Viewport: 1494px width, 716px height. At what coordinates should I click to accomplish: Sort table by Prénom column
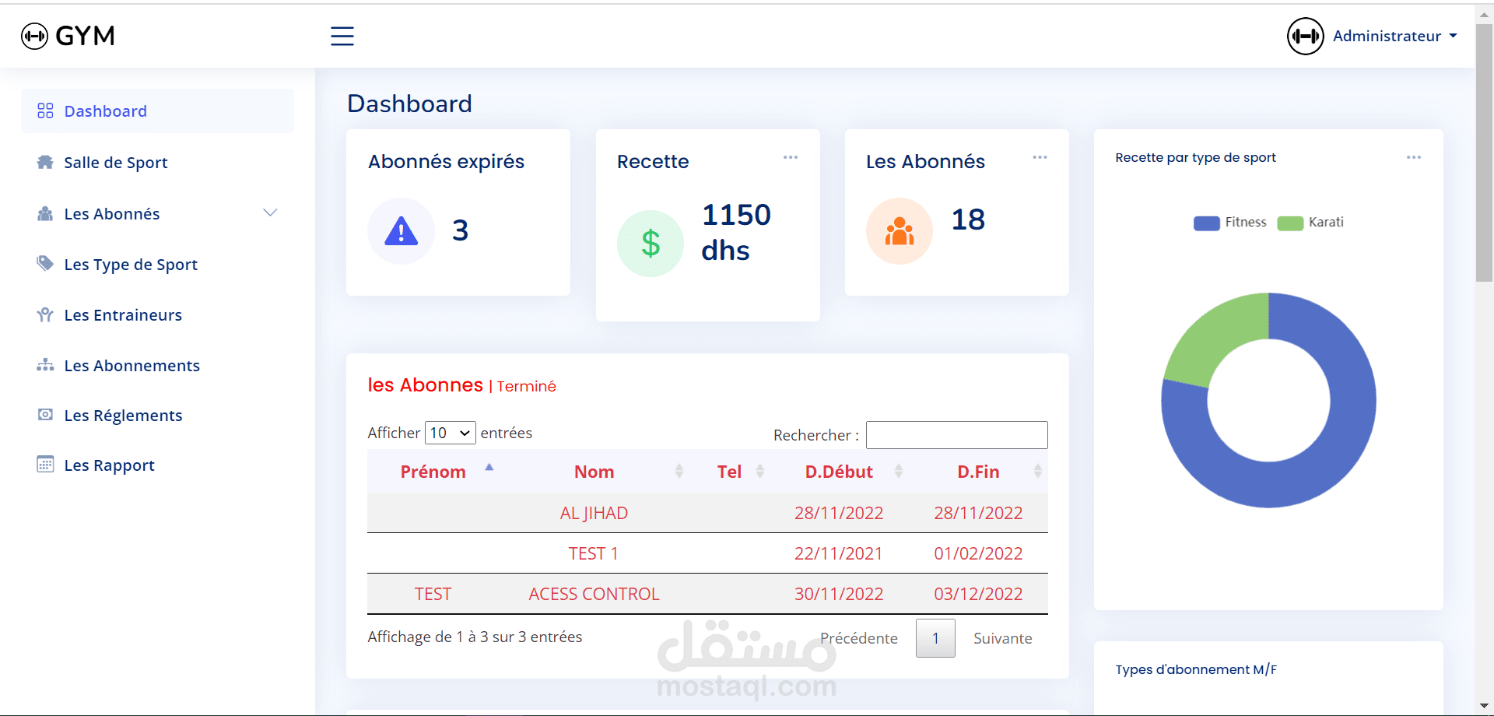click(433, 472)
